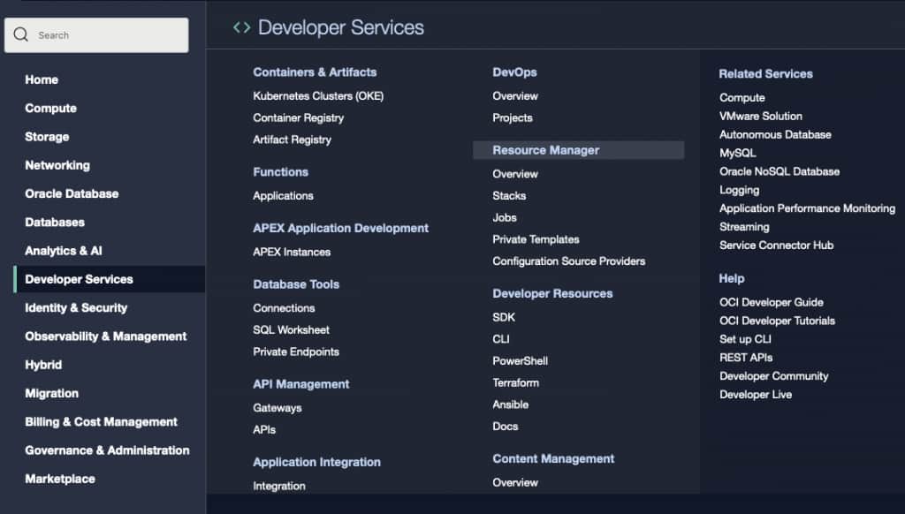Open the Service Connector Hub link
This screenshot has width=905, height=514.
coord(776,246)
